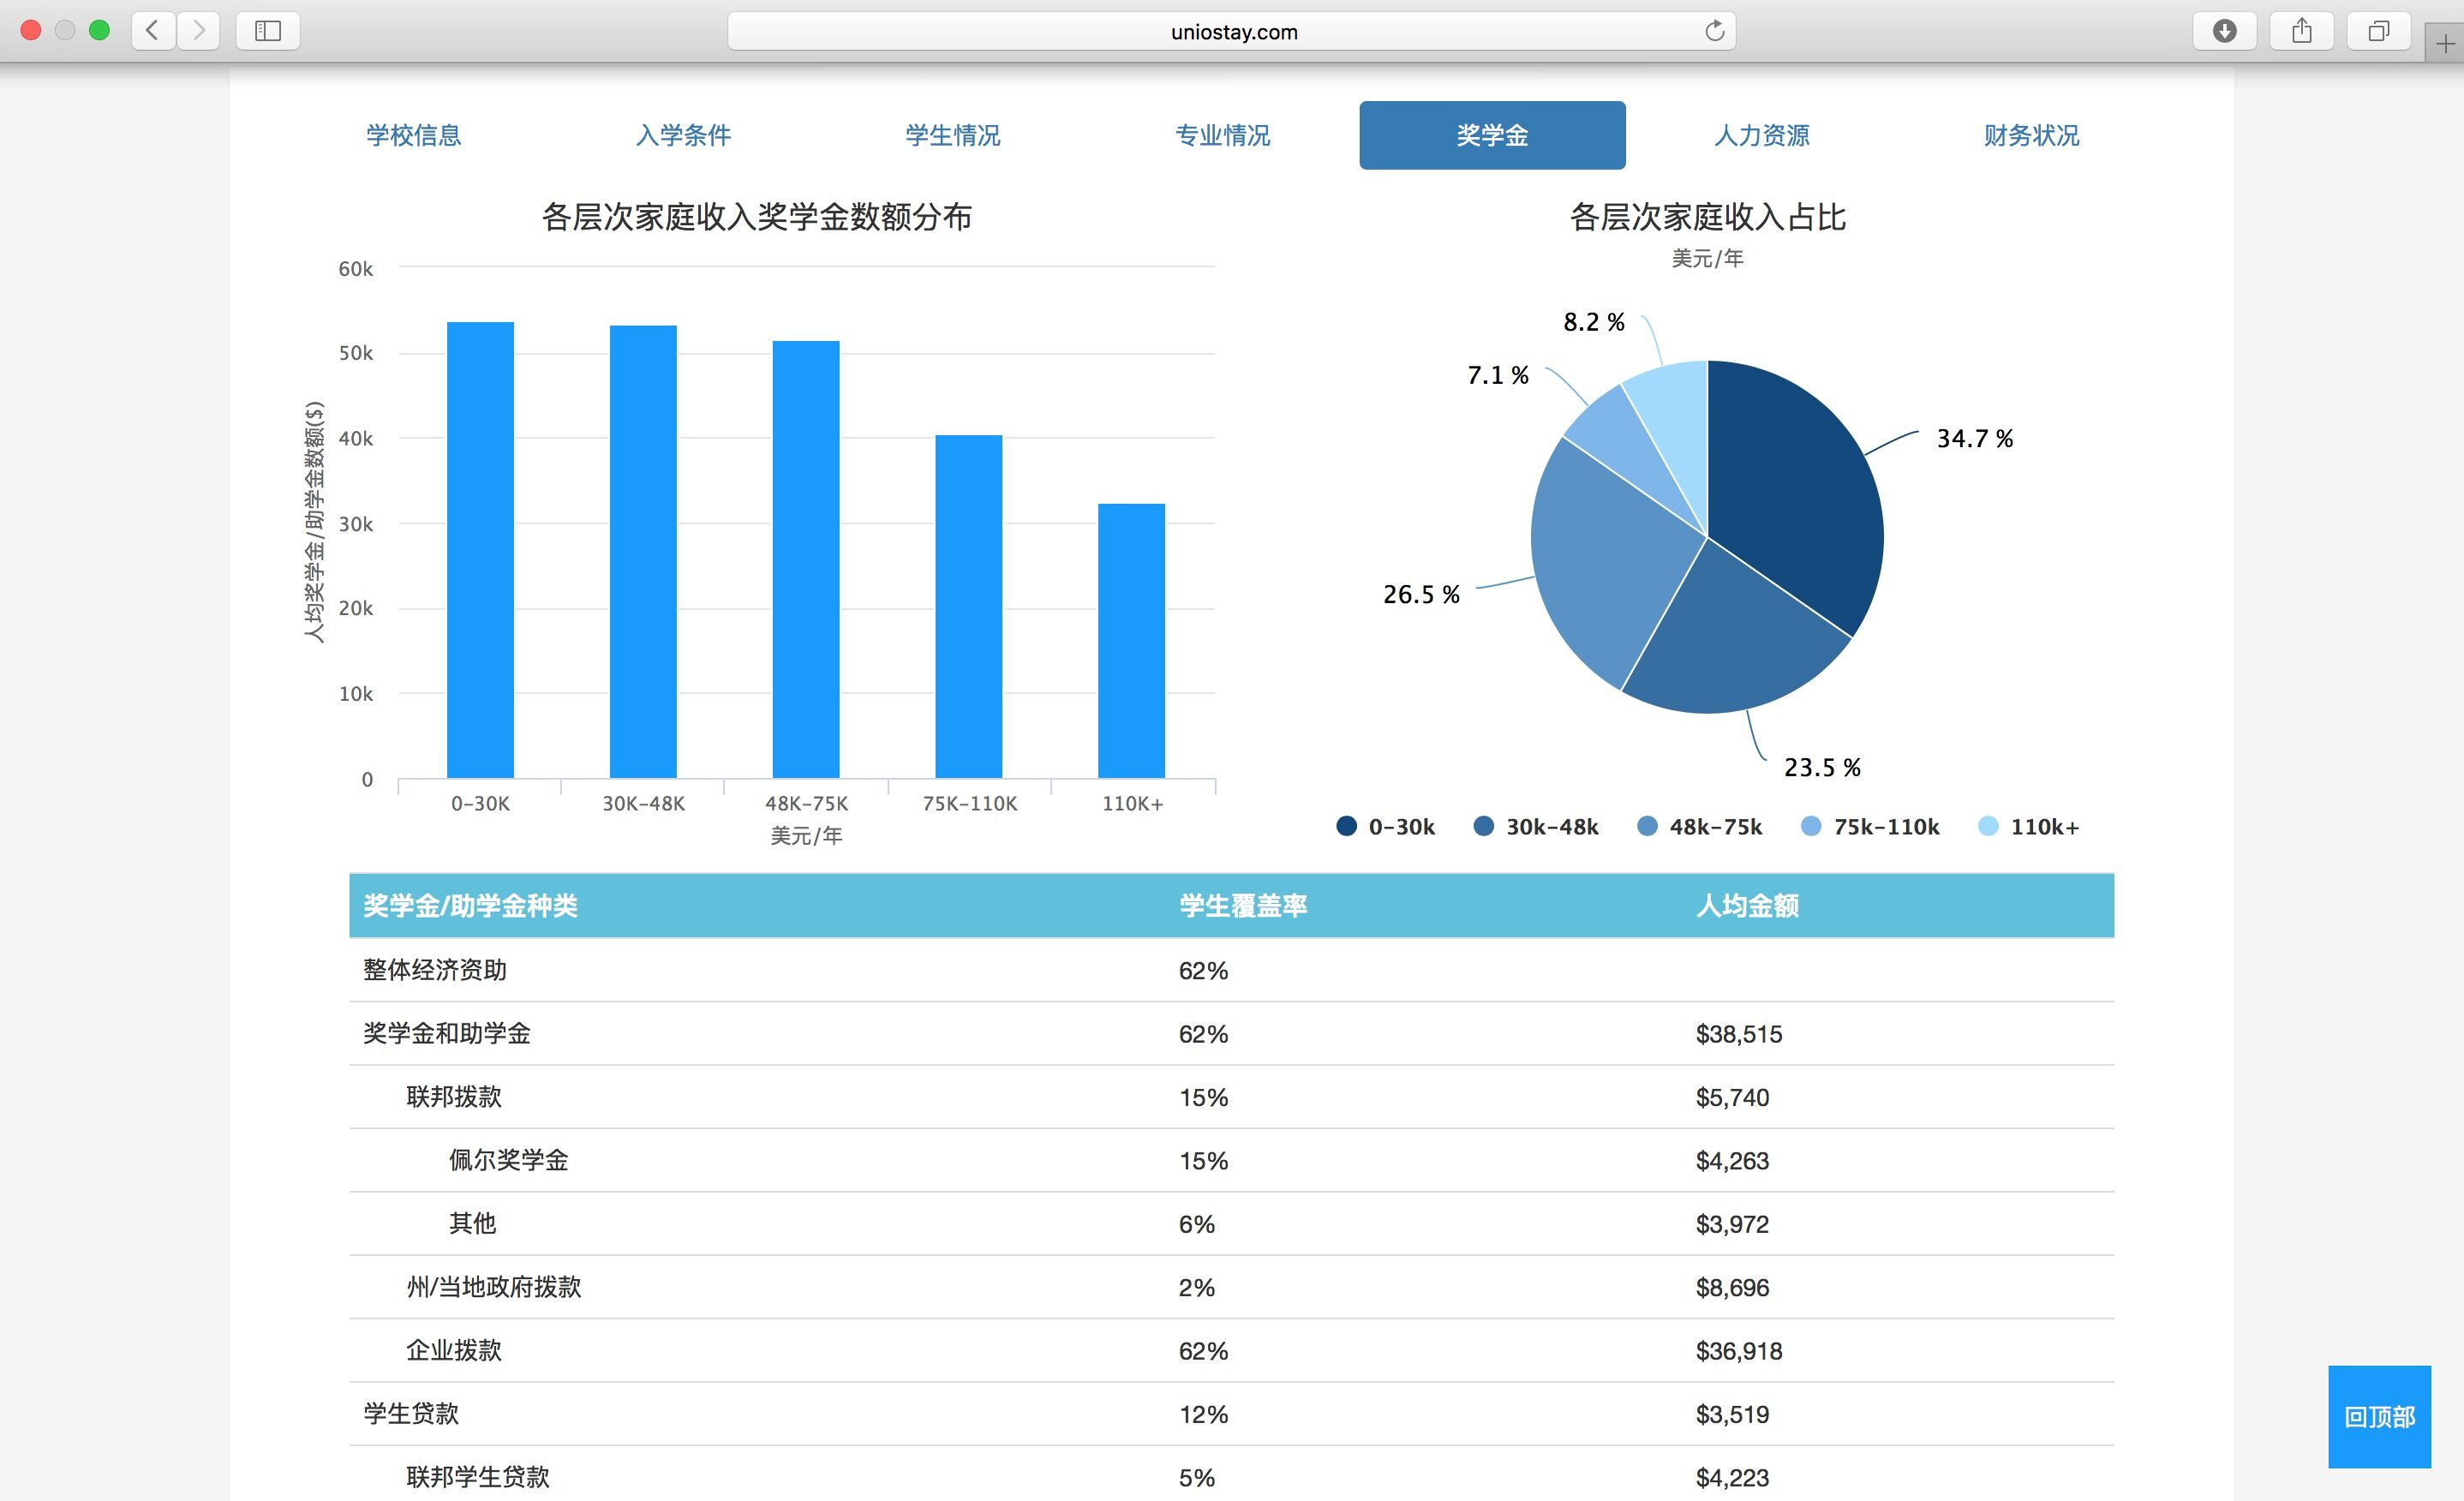Image resolution: width=2464 pixels, height=1501 pixels.
Task: Switch to the 财务状况 tab
Action: pyautogui.click(x=2031, y=135)
